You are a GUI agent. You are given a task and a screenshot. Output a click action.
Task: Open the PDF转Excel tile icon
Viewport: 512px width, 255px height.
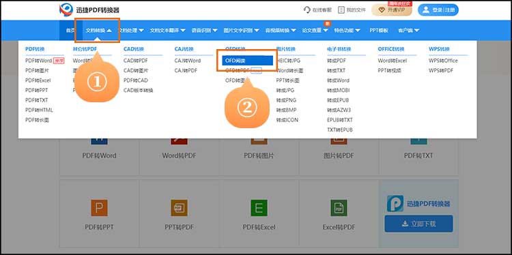click(x=259, y=208)
